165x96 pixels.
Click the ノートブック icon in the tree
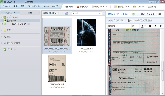(5, 17)
